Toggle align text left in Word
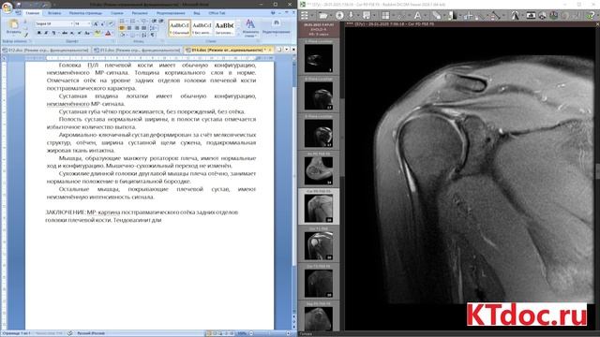Image resolution: width=600 pixels, height=337 pixels. coord(122,28)
